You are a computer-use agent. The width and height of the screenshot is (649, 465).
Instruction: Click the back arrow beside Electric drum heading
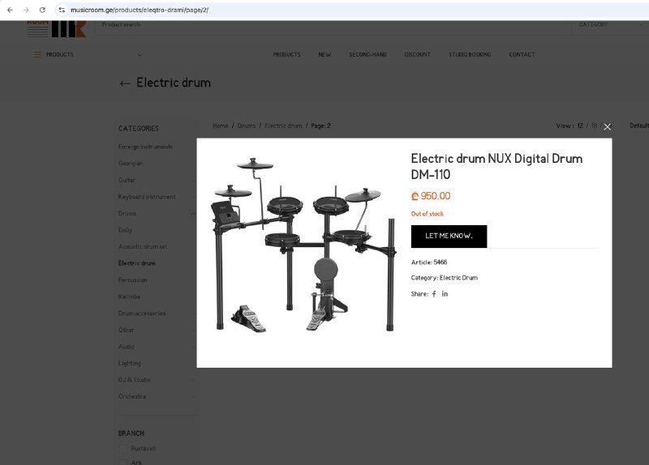coord(125,83)
